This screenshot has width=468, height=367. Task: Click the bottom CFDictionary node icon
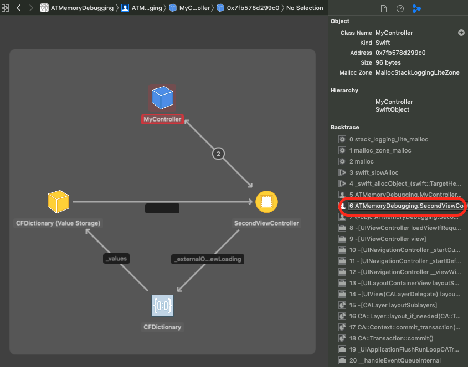click(162, 306)
